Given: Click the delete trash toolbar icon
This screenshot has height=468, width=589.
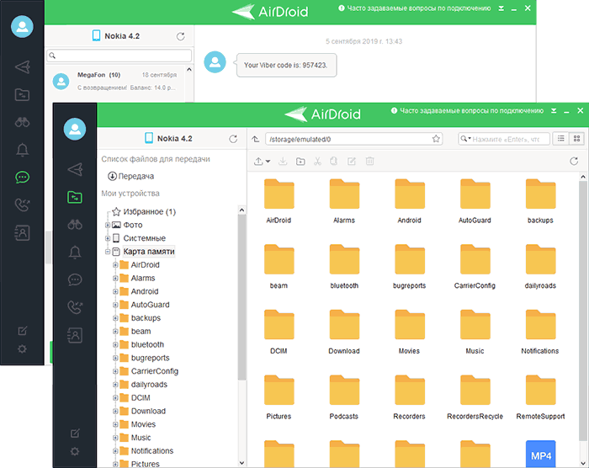Looking at the screenshot, I should 369,162.
